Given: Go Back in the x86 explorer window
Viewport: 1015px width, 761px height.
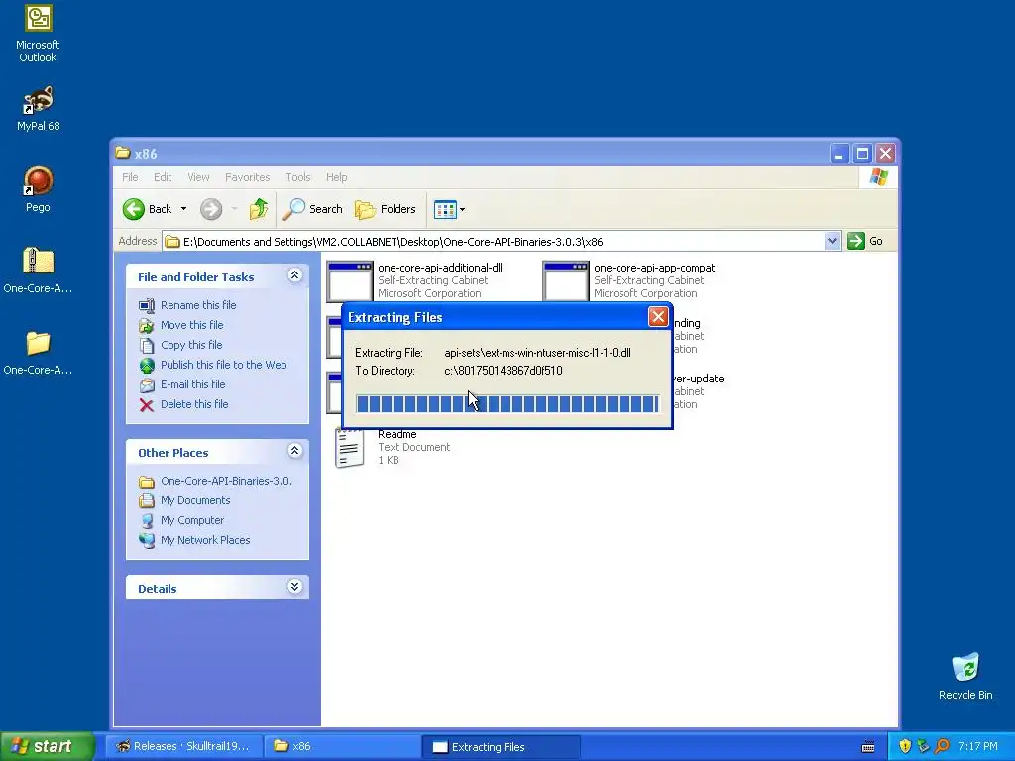Looking at the screenshot, I should [x=149, y=209].
